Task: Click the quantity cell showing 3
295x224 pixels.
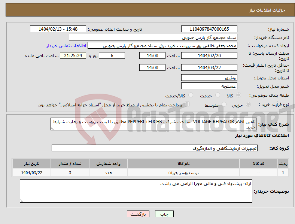Action: [70, 173]
